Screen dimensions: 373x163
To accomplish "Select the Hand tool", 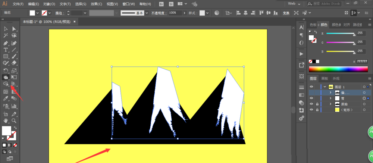I will pos(6,120).
